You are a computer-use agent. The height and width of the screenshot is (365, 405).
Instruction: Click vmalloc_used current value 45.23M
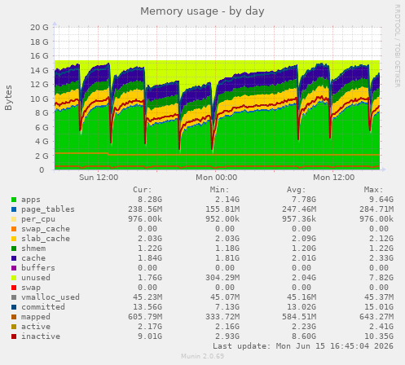pyautogui.click(x=147, y=297)
